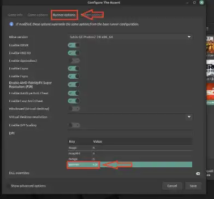Switch to the Game options tab

tap(38, 15)
